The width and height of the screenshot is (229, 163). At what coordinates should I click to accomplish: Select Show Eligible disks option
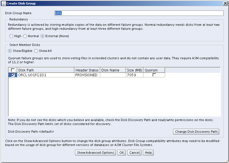[10, 51]
